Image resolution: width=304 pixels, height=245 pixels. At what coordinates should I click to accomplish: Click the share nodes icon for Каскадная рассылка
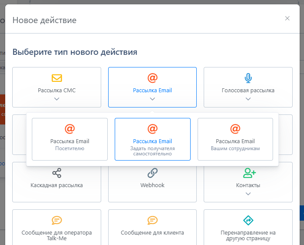tap(57, 173)
